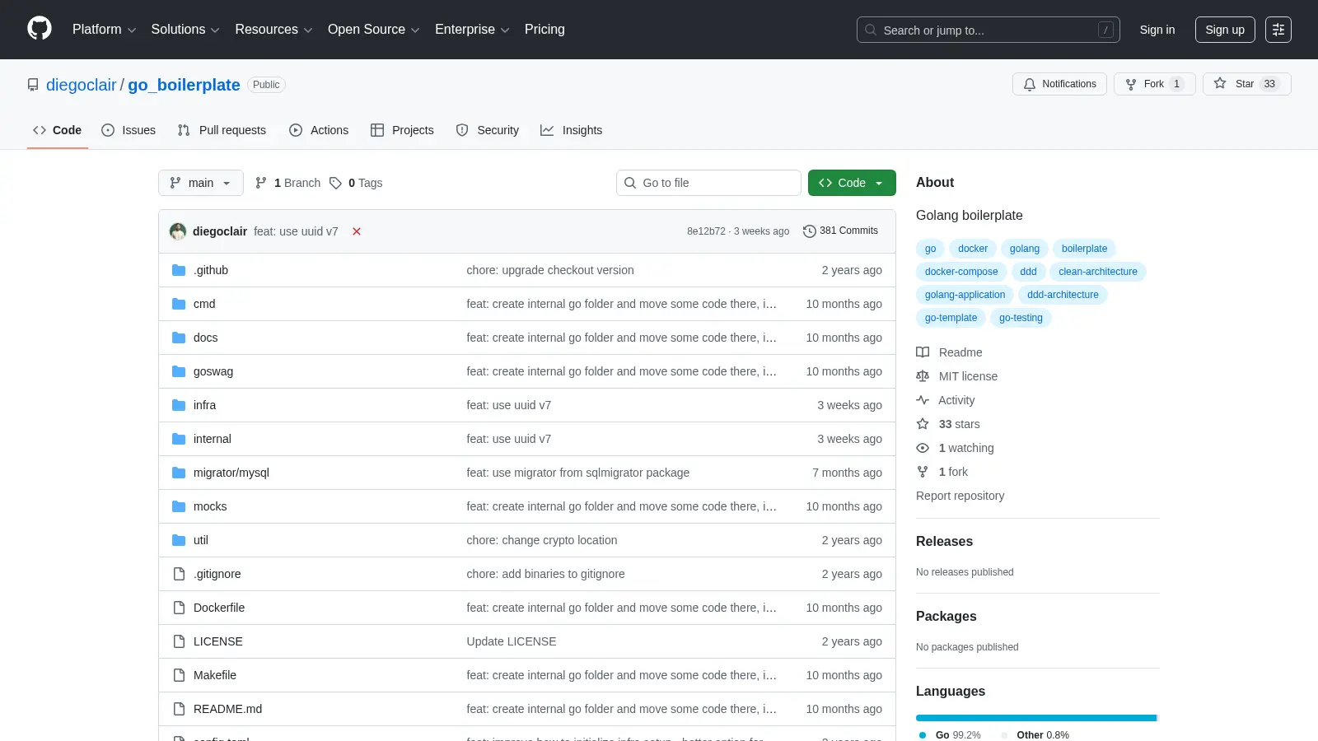Image resolution: width=1318 pixels, height=741 pixels.
Task: Click the Makefile file icon
Action: [x=179, y=675]
